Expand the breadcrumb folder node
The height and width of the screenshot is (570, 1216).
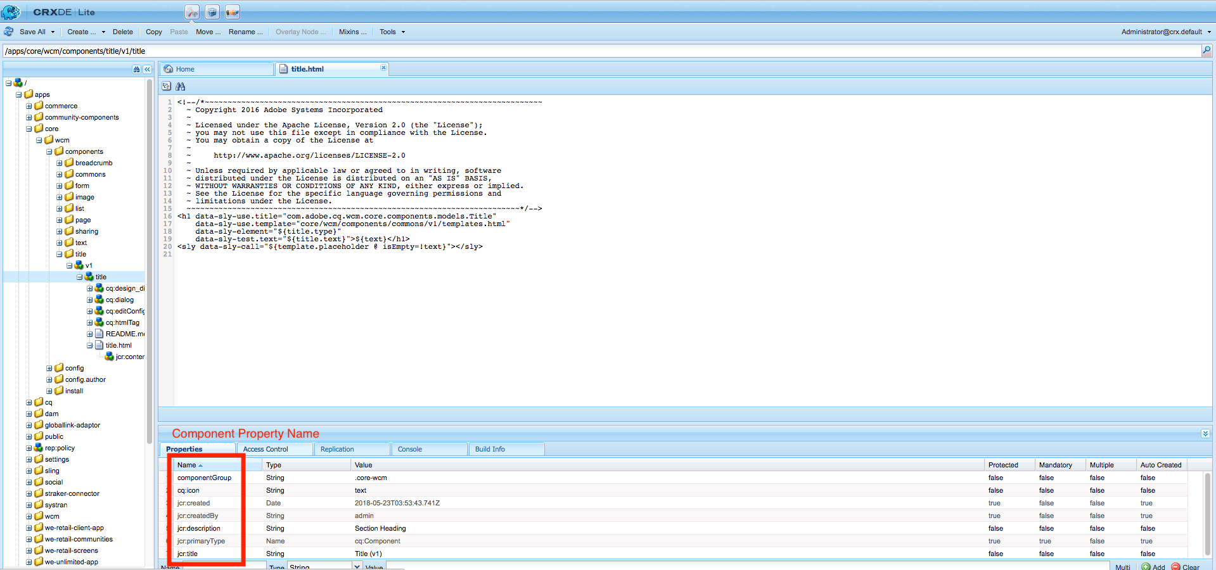60,163
